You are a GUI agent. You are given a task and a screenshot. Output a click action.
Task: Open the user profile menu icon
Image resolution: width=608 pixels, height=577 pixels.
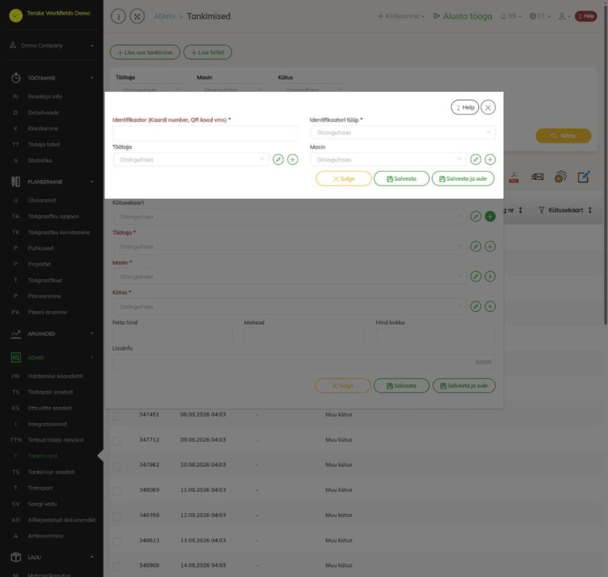[x=564, y=16]
